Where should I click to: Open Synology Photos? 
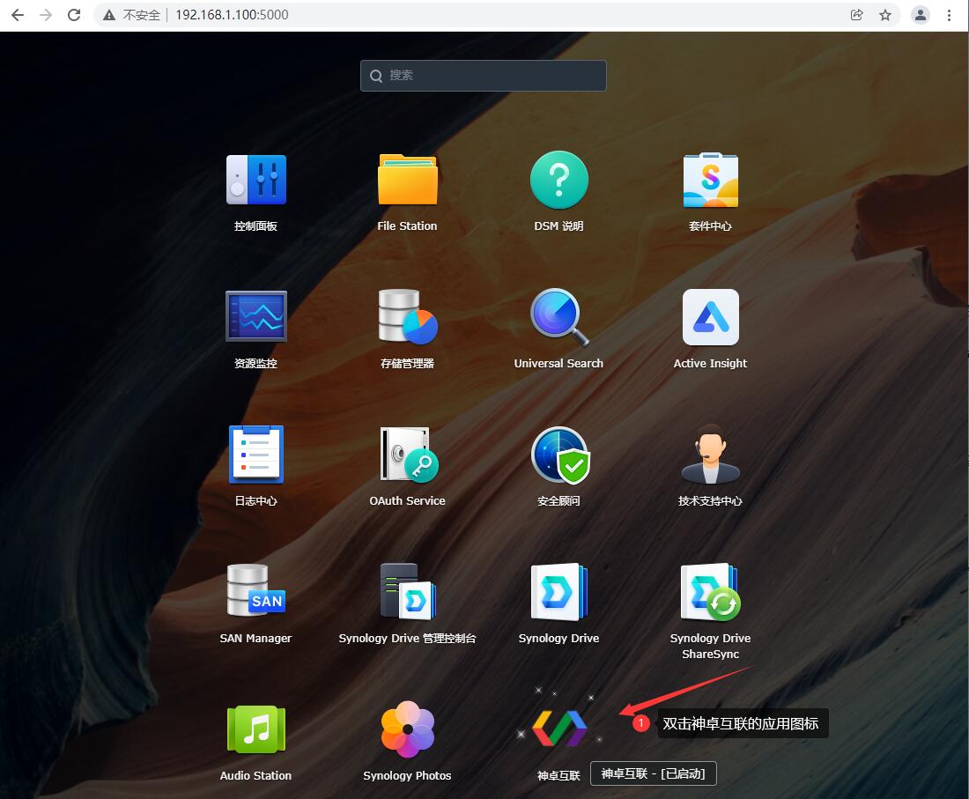pos(407,729)
